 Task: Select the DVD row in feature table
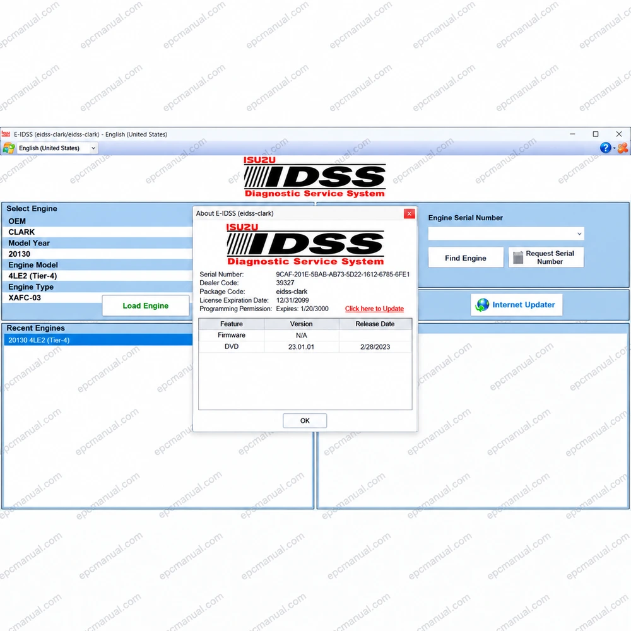(305, 347)
